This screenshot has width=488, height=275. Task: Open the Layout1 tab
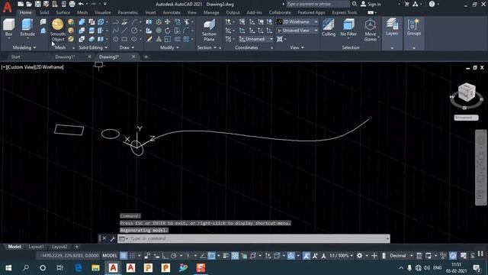click(x=36, y=247)
